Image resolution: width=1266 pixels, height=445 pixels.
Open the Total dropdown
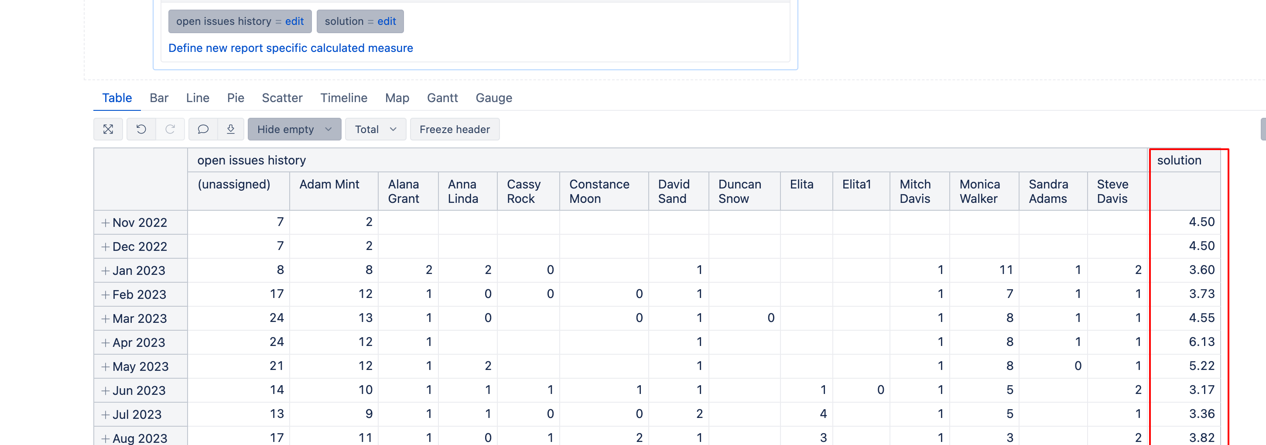click(376, 129)
